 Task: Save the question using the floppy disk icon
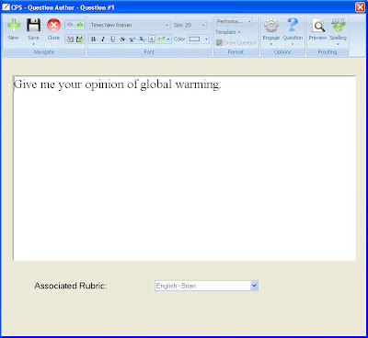pos(33,26)
